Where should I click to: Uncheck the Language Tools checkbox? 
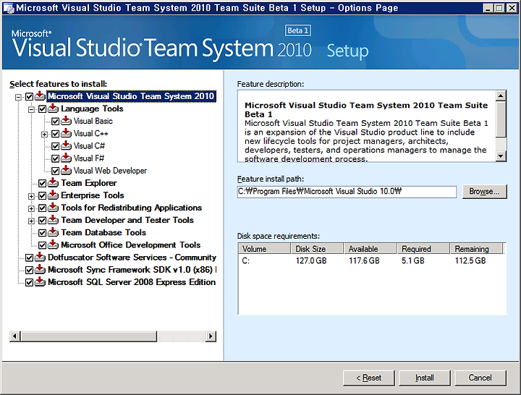coord(42,109)
